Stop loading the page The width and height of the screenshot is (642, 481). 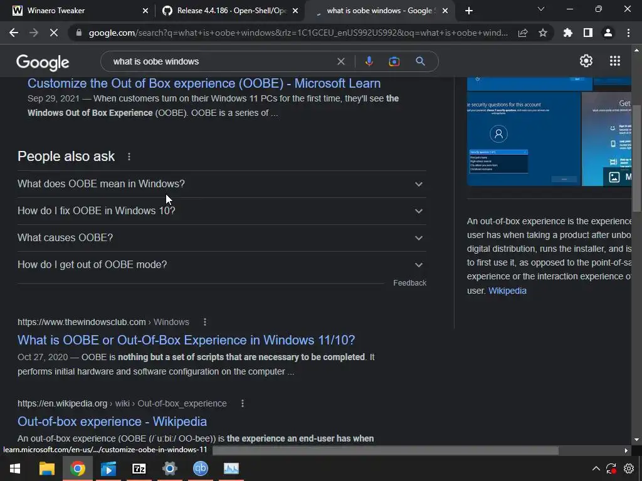tap(54, 33)
